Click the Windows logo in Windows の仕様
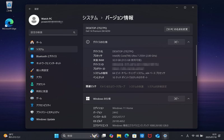224x140 pixels. pos(88,99)
